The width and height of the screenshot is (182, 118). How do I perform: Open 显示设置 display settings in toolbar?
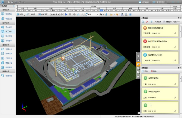pyautogui.click(x=43, y=14)
